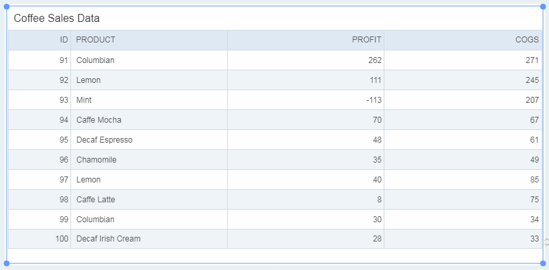The image size is (549, 270).
Task: Click the bottom-right selection handle dot
Action: click(x=543, y=263)
